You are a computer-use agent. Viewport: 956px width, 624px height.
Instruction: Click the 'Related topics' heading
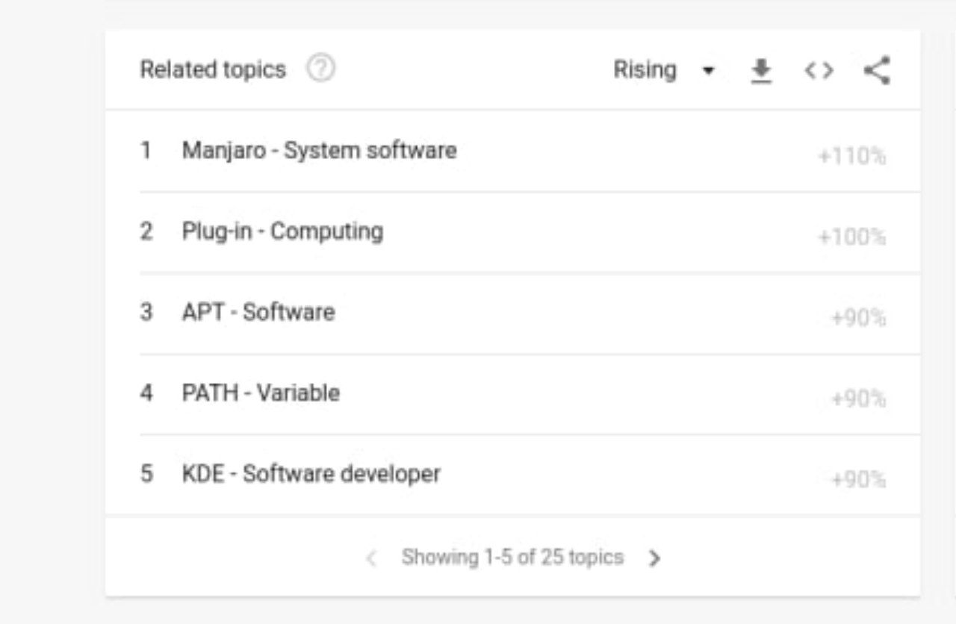click(213, 70)
